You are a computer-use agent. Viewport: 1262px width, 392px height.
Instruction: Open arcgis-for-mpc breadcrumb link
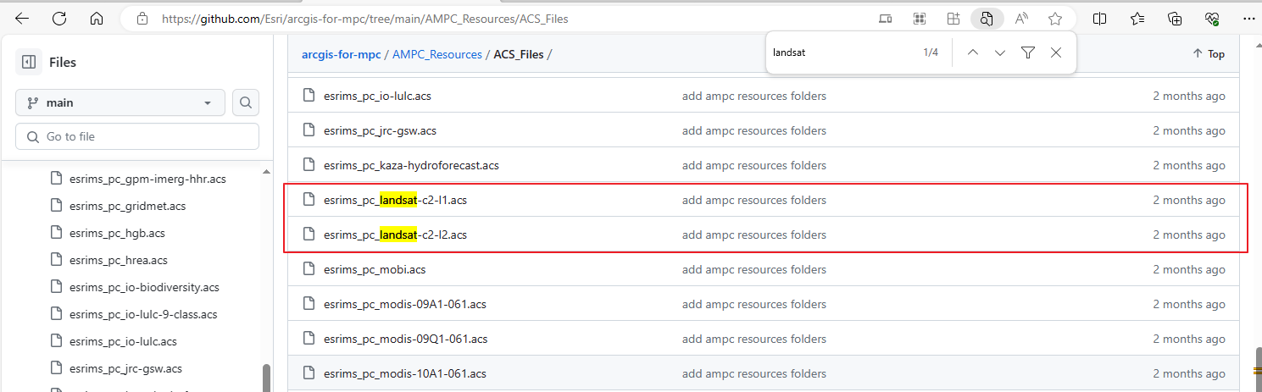[x=342, y=54]
